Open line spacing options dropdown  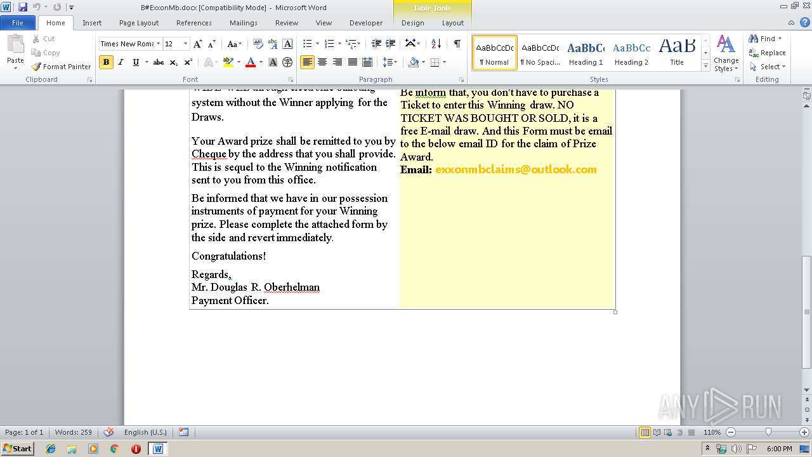click(x=390, y=62)
